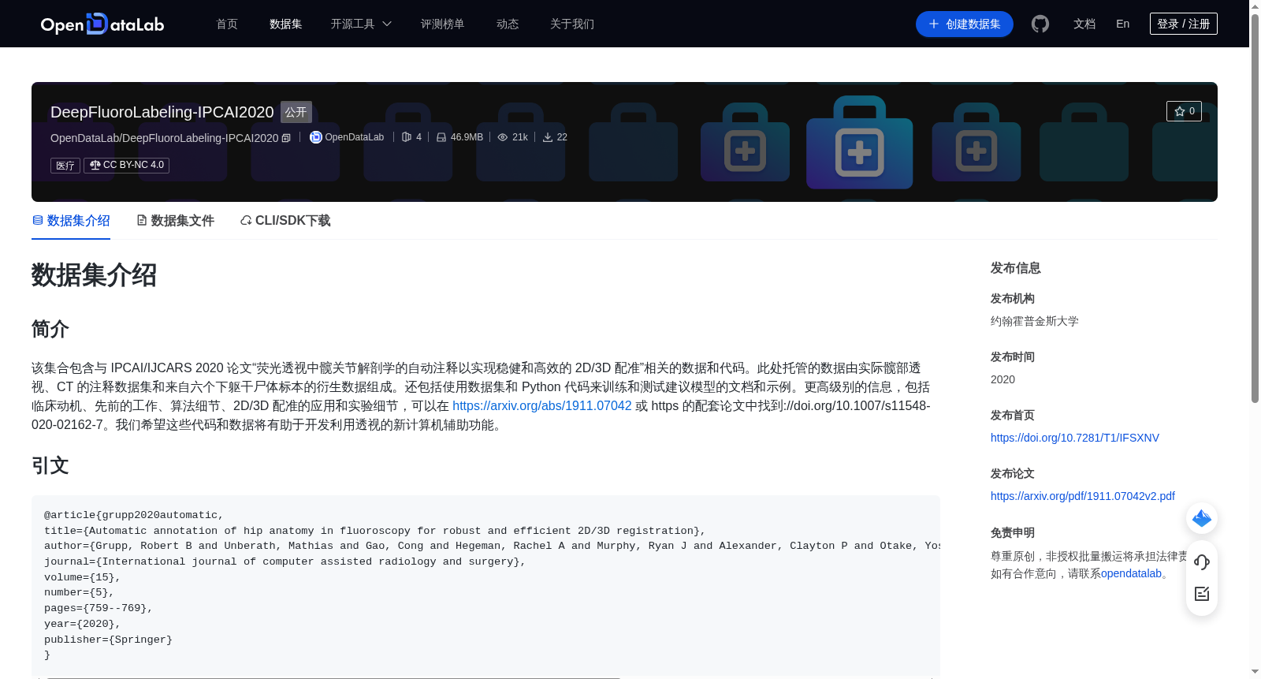Open the doi.org/10.7281/T1/IFSXNV homepage link
The image size is (1261, 679).
(1075, 438)
